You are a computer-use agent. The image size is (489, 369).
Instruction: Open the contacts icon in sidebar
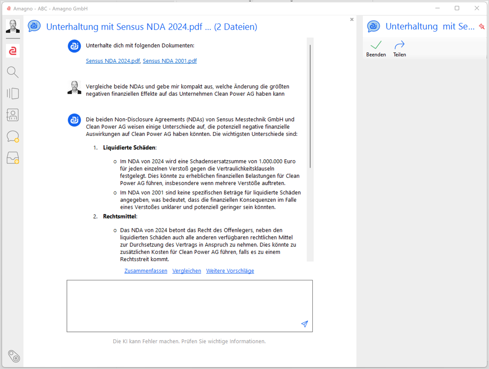click(x=13, y=115)
